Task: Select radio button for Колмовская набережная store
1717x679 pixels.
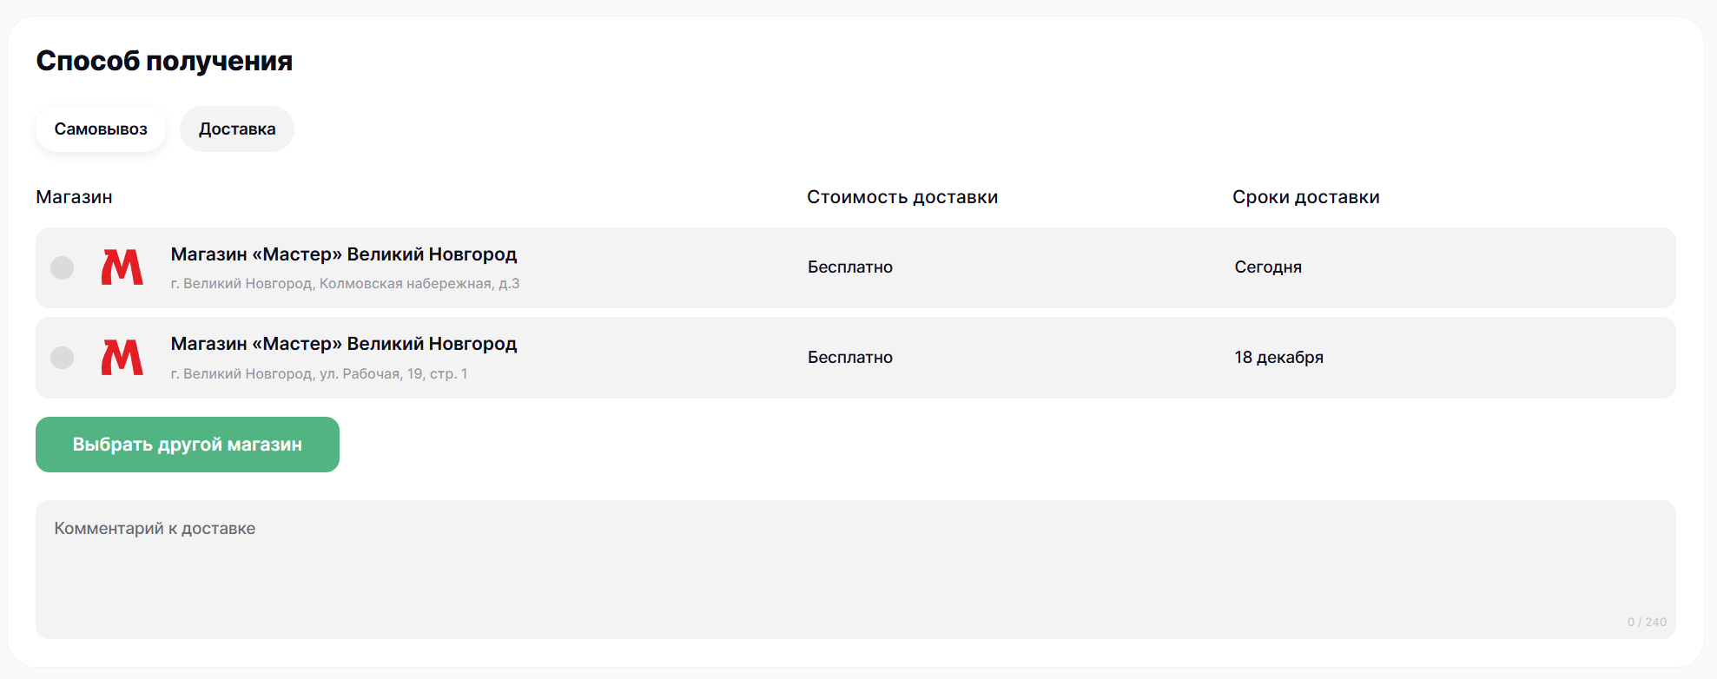Action: (x=63, y=267)
